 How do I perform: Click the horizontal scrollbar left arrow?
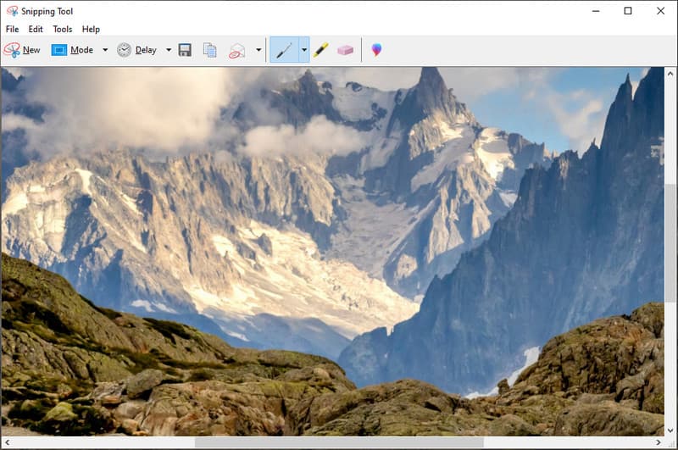click(x=7, y=442)
